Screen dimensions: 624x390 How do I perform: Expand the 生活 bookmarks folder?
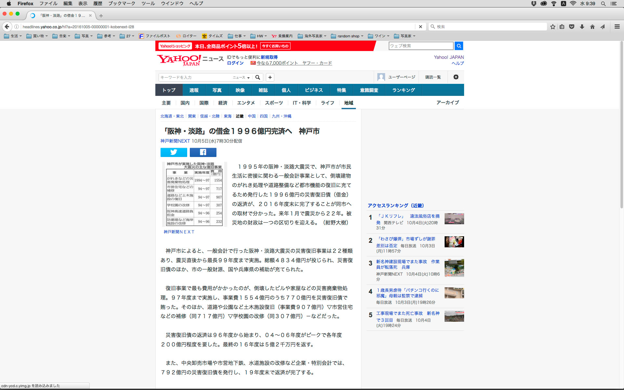point(13,36)
